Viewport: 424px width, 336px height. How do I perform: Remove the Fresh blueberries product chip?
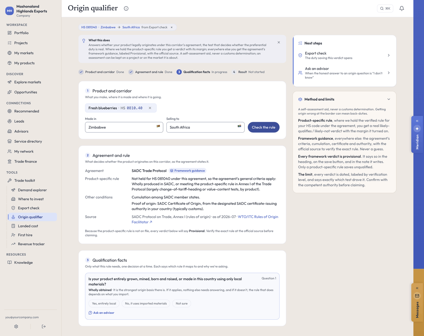(150, 108)
